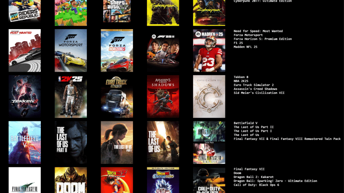This screenshot has height=193, width=344.
Task: Click The Last of Us Part II cover
Action: (71, 142)
